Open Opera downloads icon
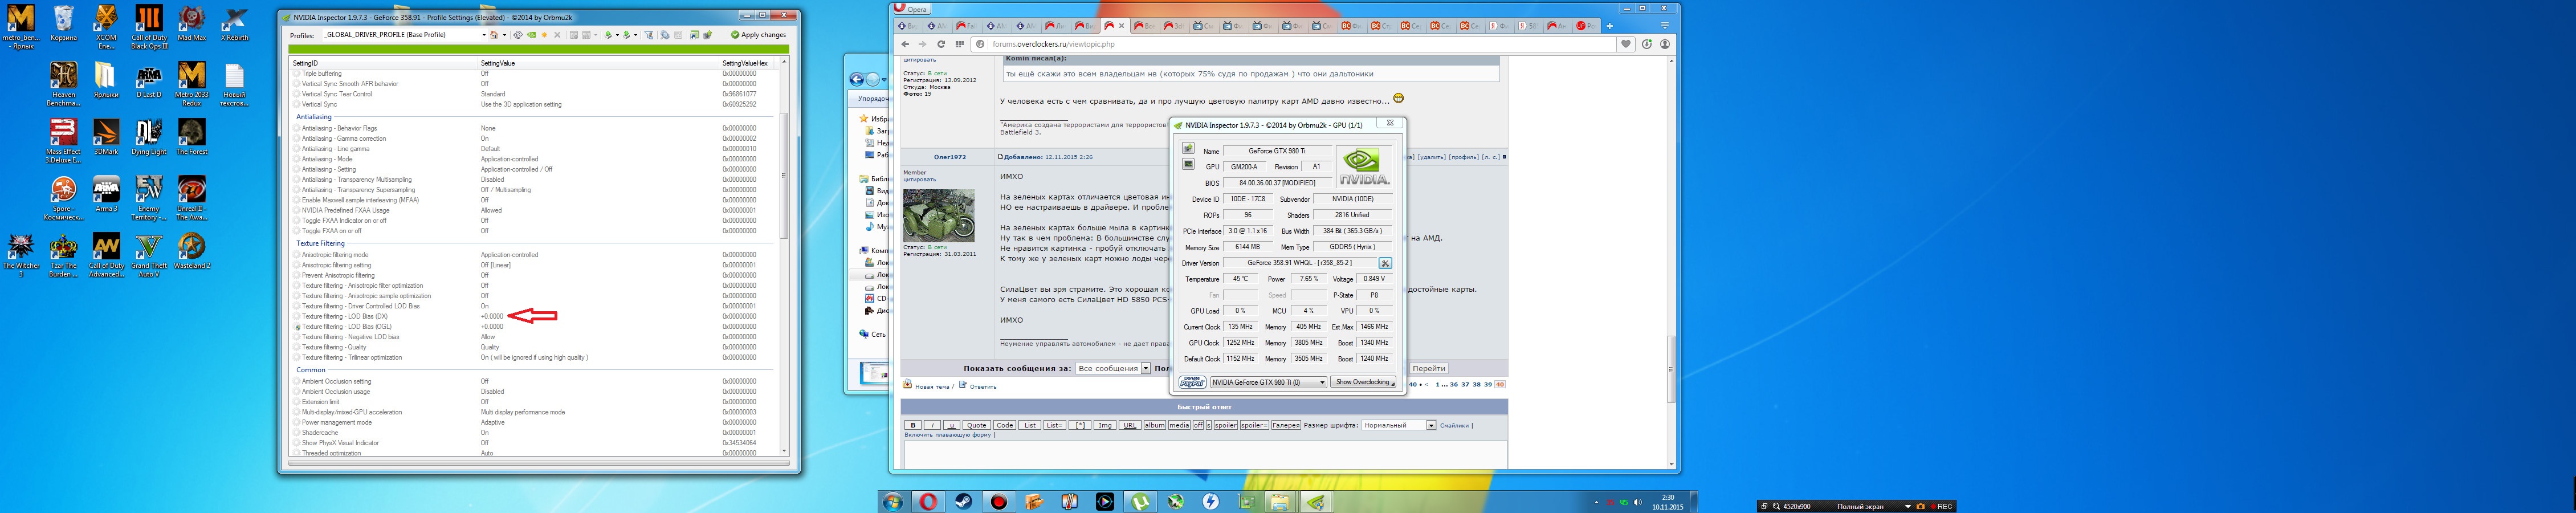The width and height of the screenshot is (2576, 513). pyautogui.click(x=1647, y=44)
